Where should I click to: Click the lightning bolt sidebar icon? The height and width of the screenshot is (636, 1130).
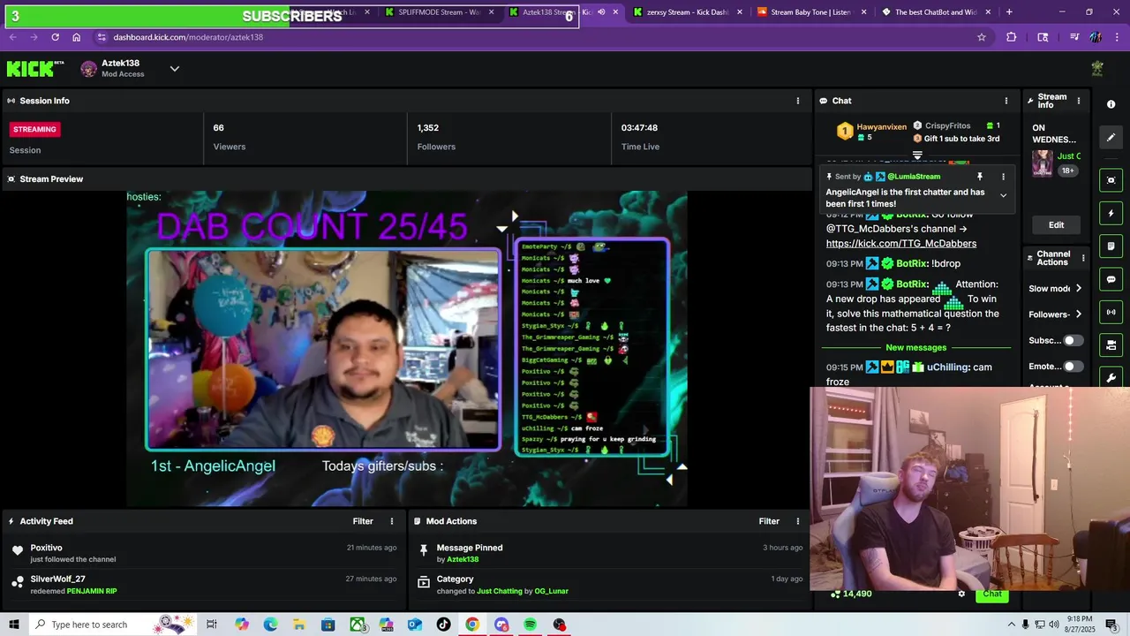point(1111,214)
